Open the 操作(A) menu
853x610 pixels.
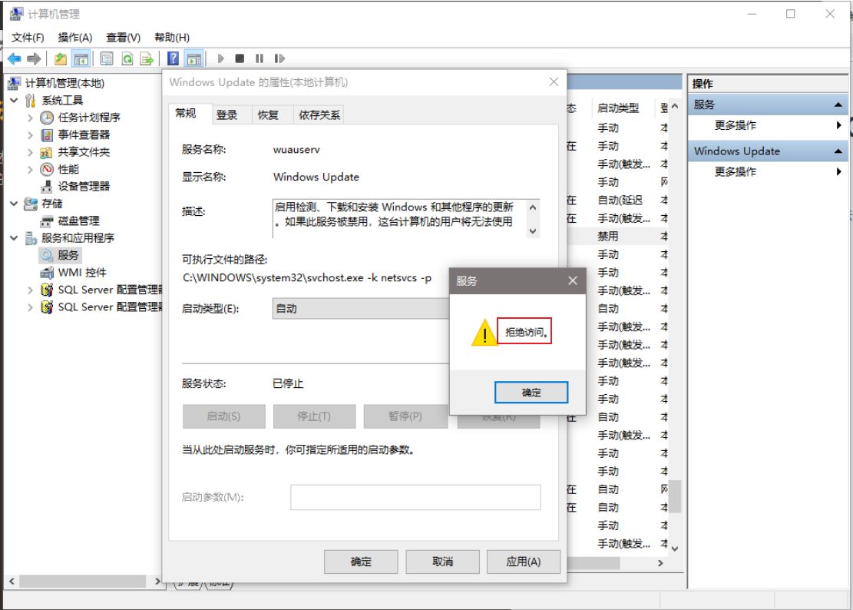(74, 38)
